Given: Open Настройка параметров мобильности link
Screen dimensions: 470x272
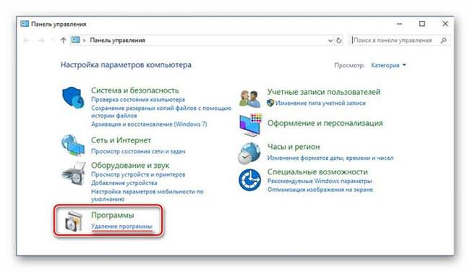Looking at the screenshot, I should 148,195.
